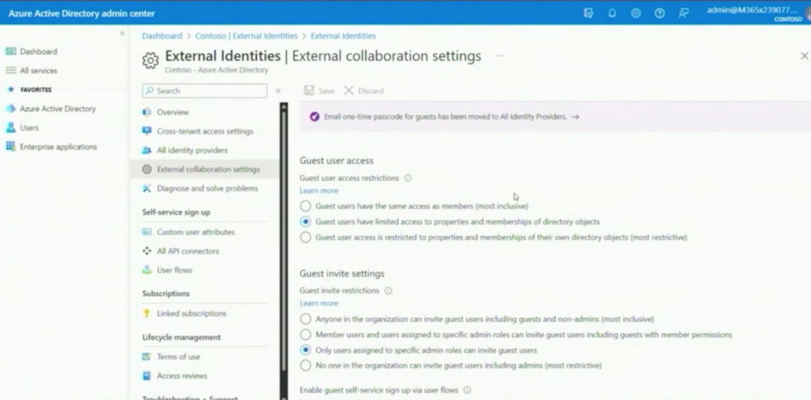Select Anyone in the organization can invite

306,319
